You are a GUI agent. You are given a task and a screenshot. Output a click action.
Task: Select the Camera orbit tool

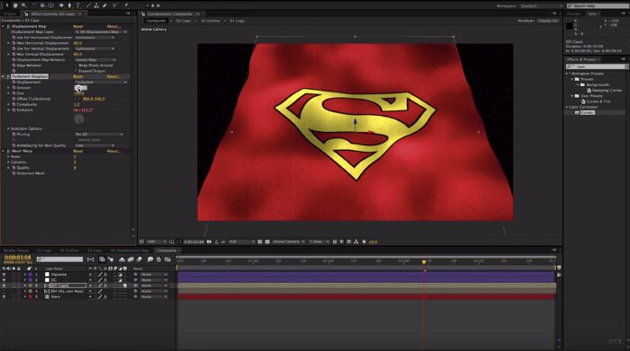click(42, 5)
